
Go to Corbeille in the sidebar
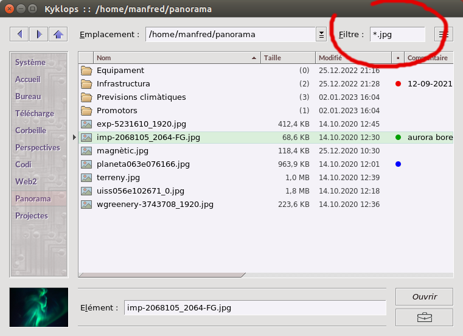31,130
